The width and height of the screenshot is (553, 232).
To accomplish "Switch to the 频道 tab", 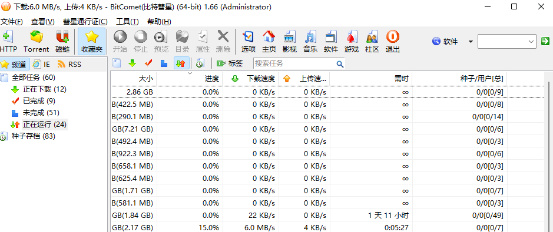I will point(15,65).
